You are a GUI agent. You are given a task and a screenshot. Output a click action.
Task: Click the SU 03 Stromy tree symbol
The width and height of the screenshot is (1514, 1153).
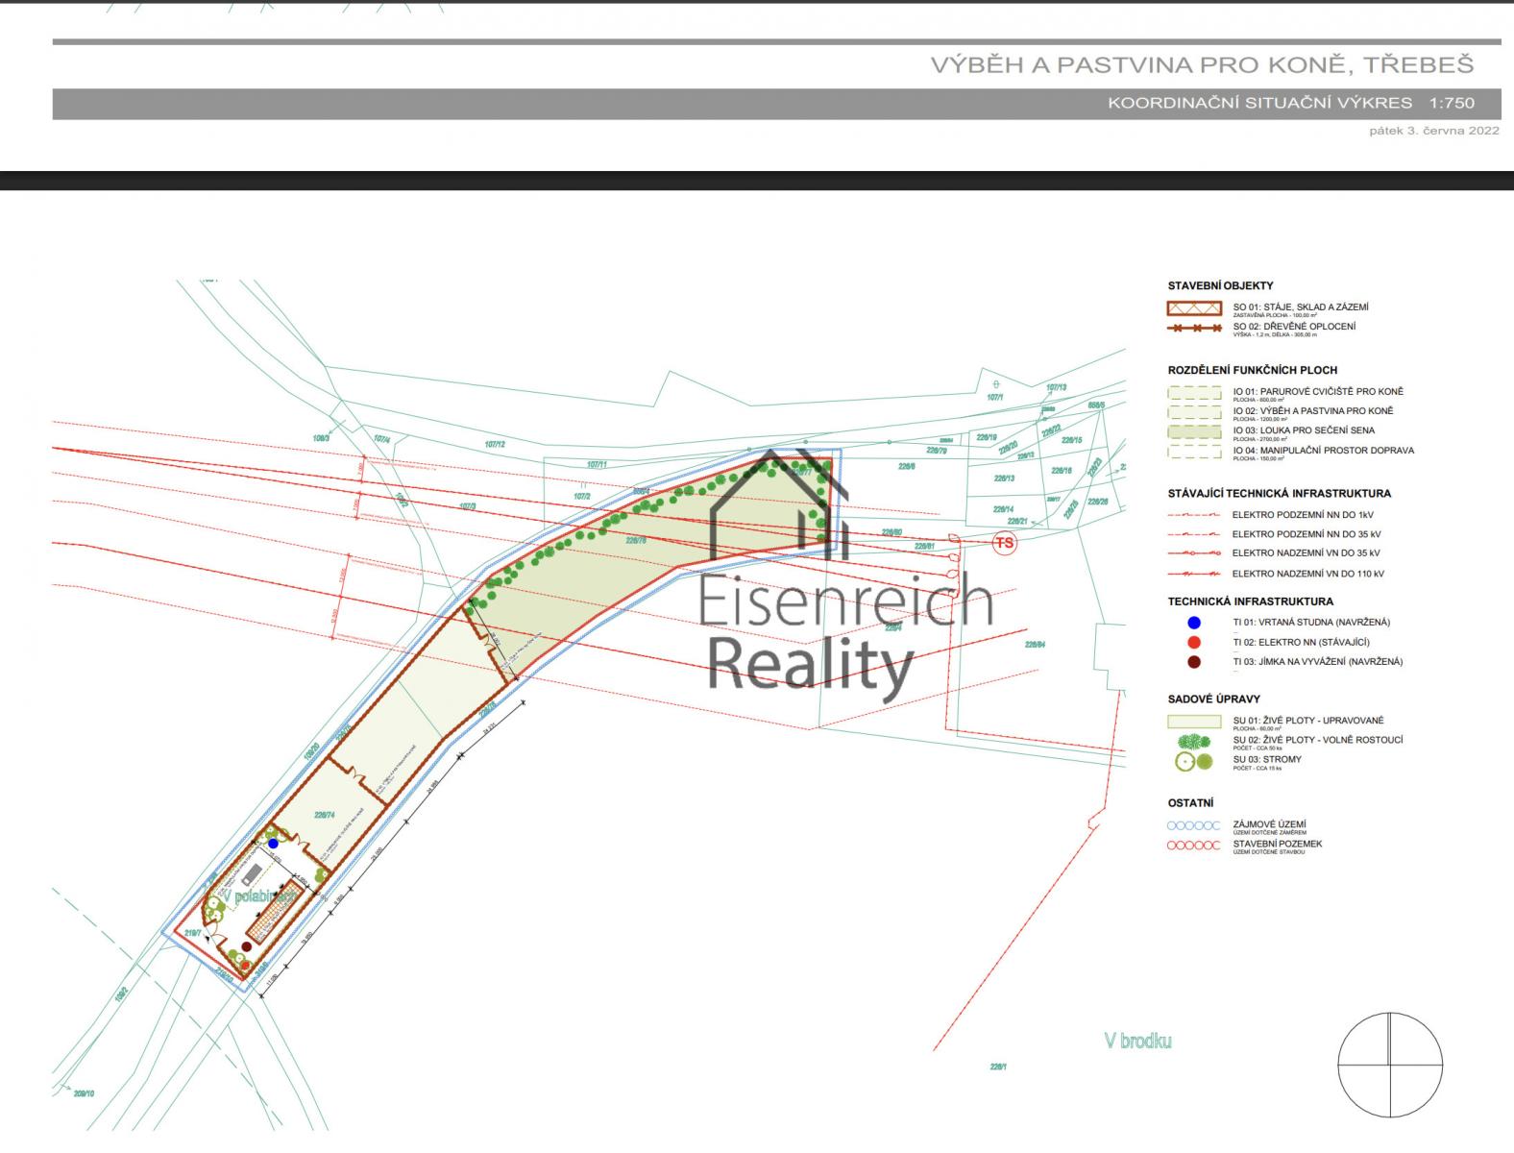(x=1193, y=762)
